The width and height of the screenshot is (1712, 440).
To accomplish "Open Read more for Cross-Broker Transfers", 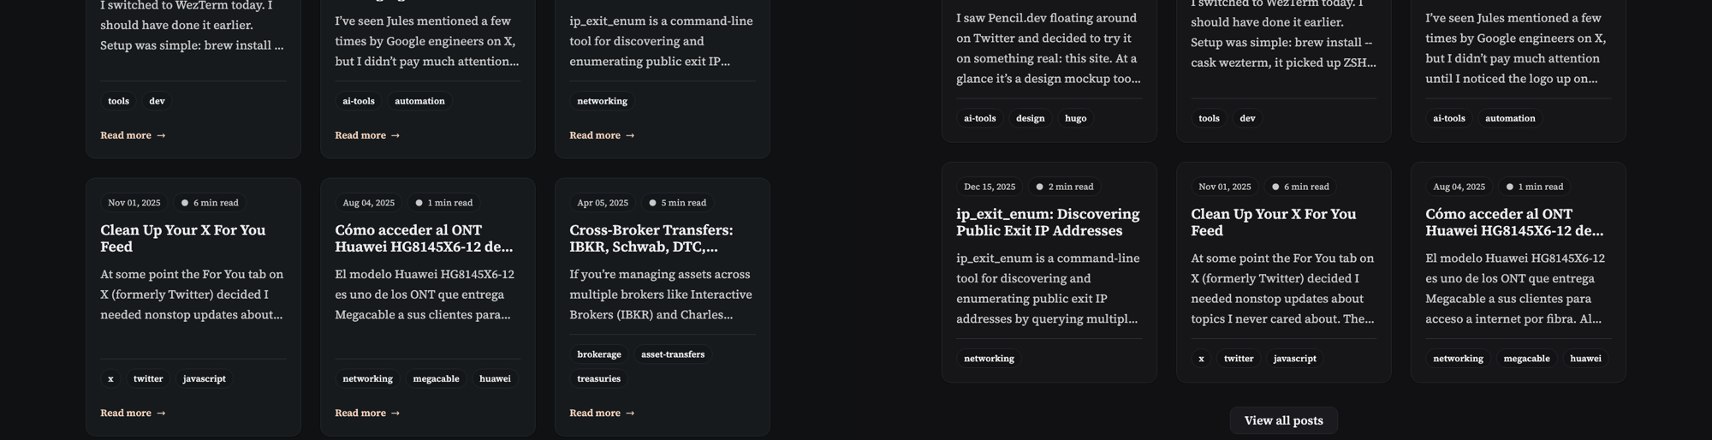I will [x=602, y=413].
